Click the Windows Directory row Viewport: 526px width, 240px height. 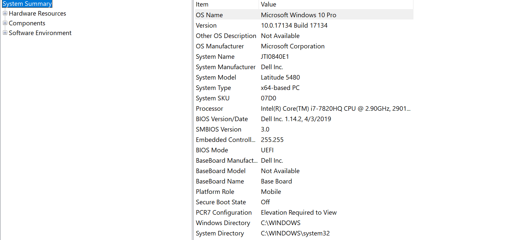[223, 223]
